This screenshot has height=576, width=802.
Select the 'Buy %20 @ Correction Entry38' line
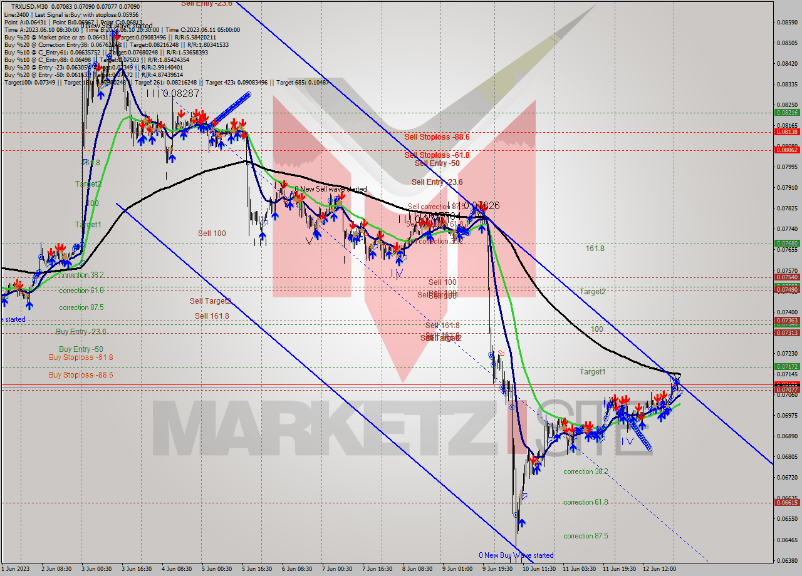coord(117,44)
